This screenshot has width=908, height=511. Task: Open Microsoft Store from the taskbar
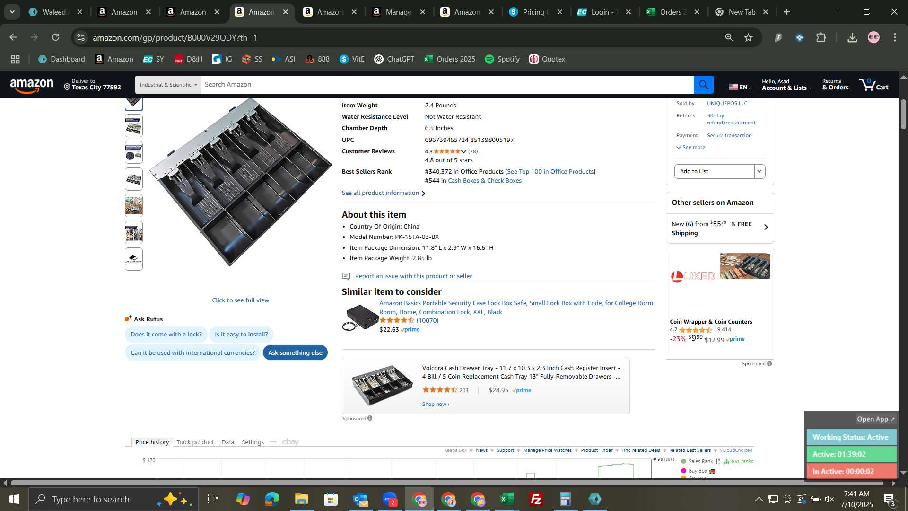pyautogui.click(x=331, y=499)
